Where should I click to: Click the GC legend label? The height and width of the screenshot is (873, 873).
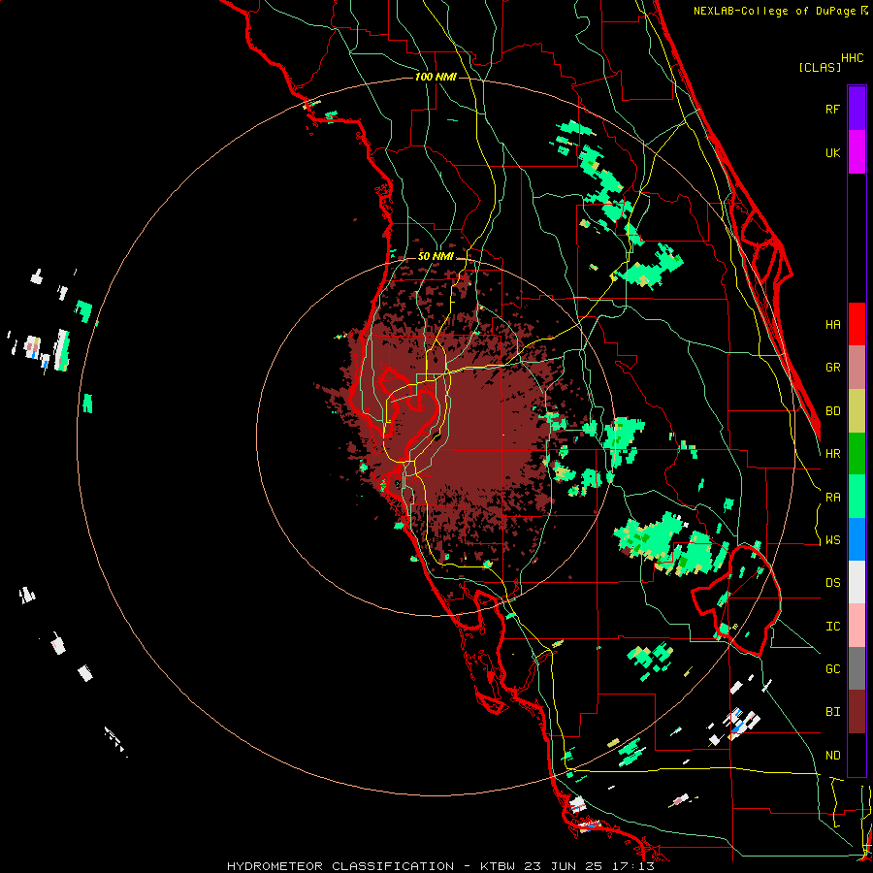click(x=832, y=669)
